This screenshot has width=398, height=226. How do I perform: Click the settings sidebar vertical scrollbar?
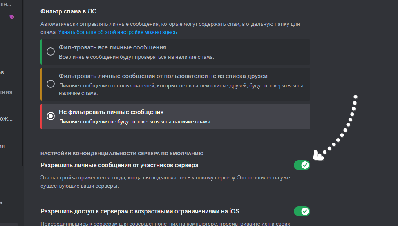[x=22, y=82]
